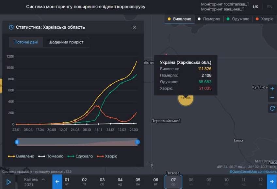This screenshot has height=189, width=277.
Task: Click the pie-chart icon on the statistics panel header
Action: 10,27
